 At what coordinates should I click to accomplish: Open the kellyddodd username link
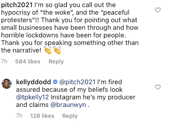pyautogui.click(x=33, y=82)
